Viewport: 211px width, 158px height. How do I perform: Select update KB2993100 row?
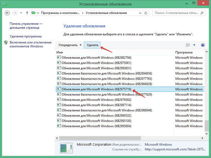tap(130, 121)
